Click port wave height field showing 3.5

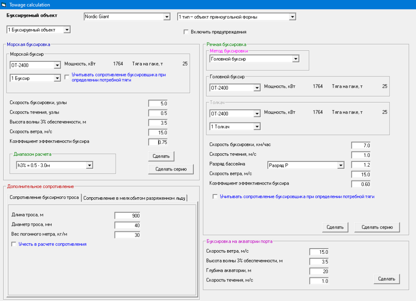(x=319, y=262)
